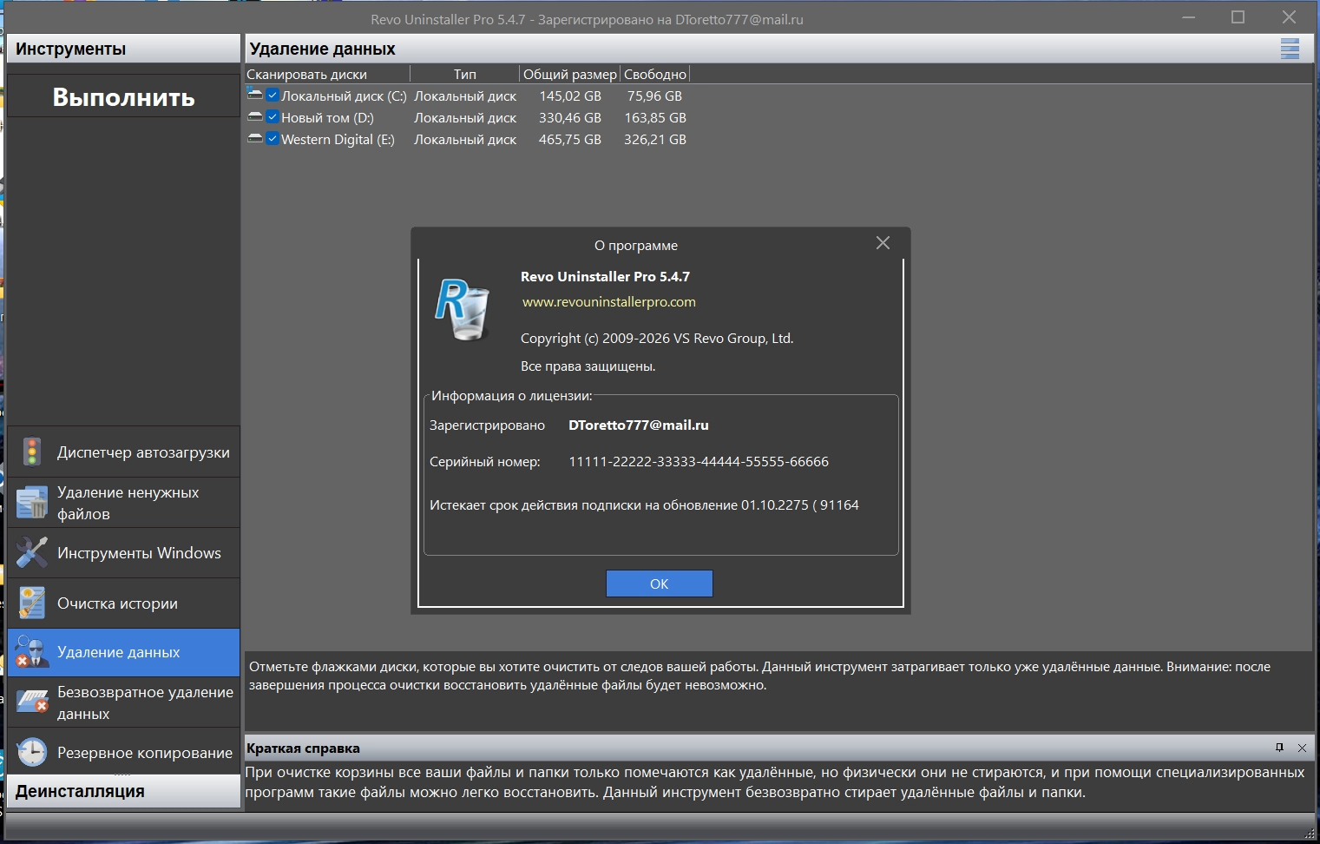Click the Удаление данных icon

point(32,652)
